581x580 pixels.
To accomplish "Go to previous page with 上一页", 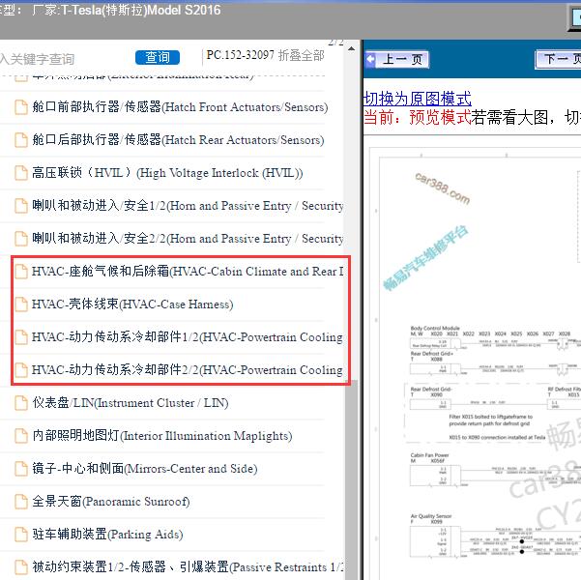I will pos(397,59).
